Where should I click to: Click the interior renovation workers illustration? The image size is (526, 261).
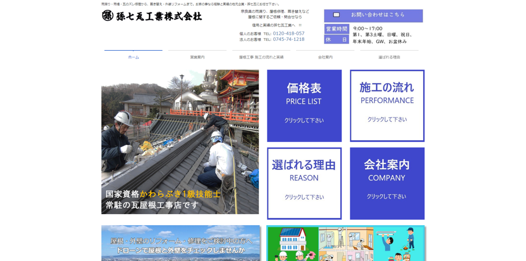point(345,244)
